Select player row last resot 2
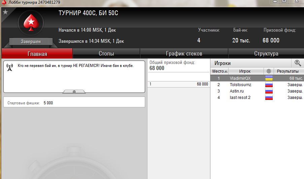The height and width of the screenshot is (179, 304). coord(257,98)
